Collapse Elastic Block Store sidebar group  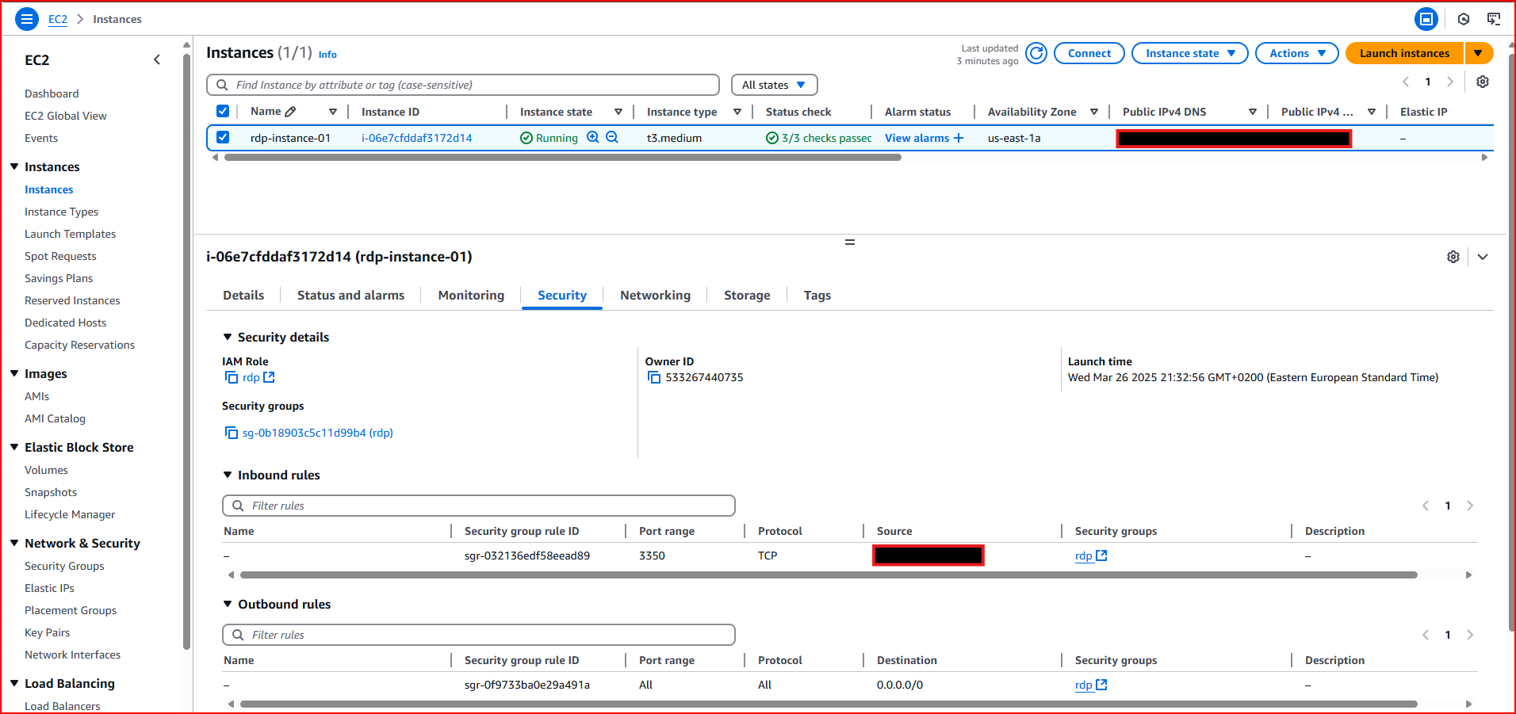(14, 447)
